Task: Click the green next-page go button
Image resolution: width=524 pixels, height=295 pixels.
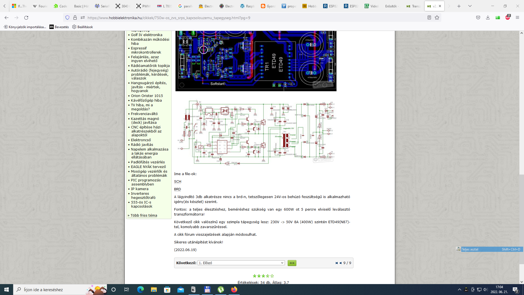Action: tap(292, 263)
